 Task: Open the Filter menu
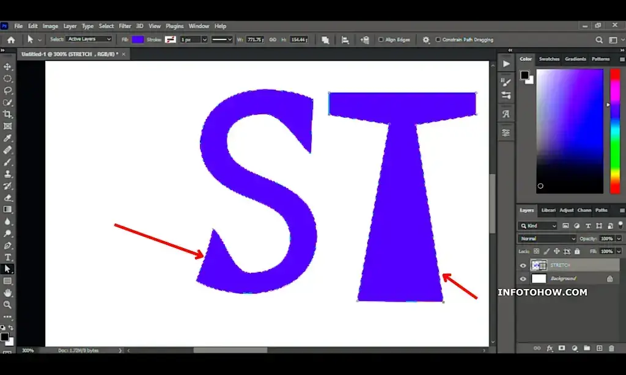point(125,26)
